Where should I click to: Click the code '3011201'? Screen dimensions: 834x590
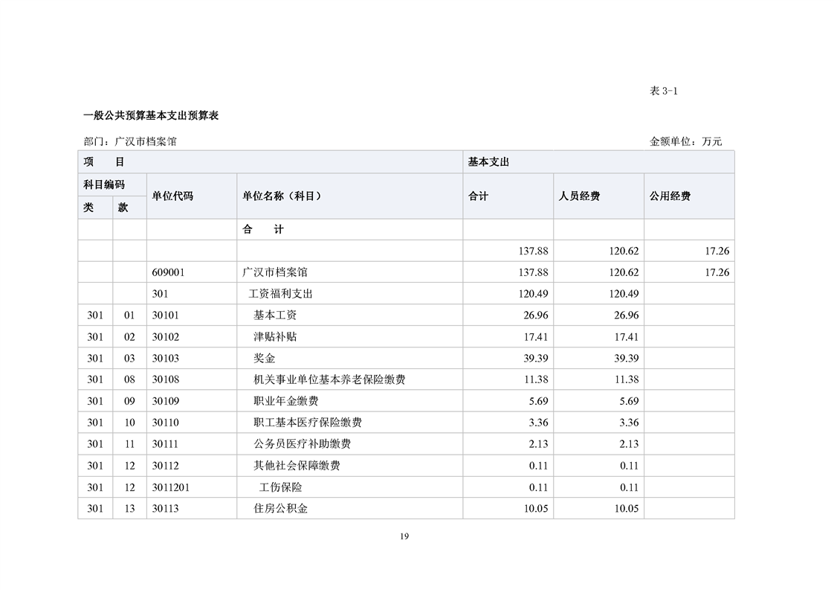click(x=171, y=488)
